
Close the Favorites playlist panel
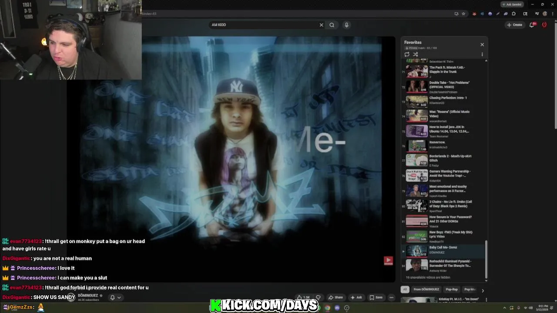pyautogui.click(x=482, y=44)
